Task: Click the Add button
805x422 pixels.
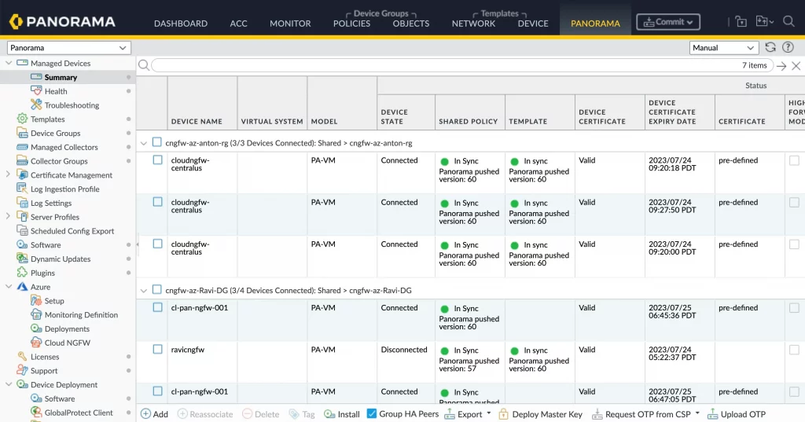Action: tap(154, 414)
